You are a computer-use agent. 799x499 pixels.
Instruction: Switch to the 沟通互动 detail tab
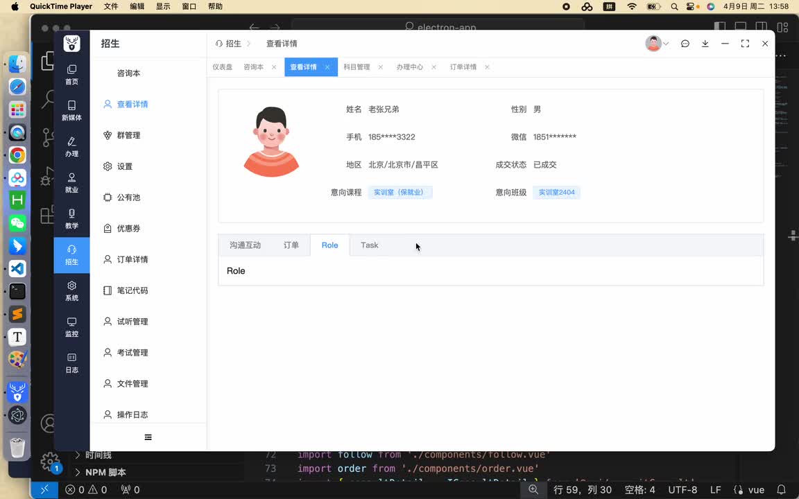click(x=245, y=245)
